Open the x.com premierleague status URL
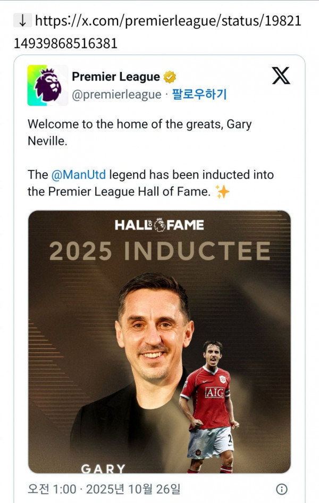319x503 pixels. click(x=159, y=32)
